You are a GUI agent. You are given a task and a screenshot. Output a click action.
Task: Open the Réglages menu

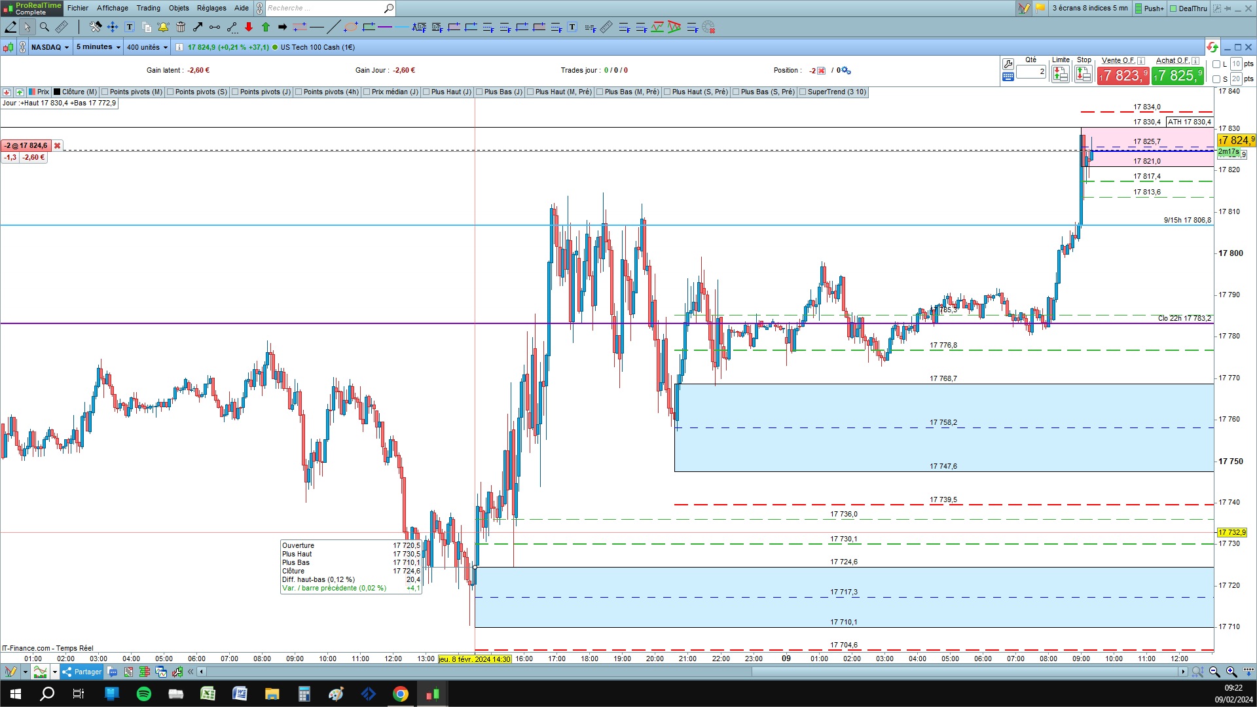pyautogui.click(x=211, y=8)
